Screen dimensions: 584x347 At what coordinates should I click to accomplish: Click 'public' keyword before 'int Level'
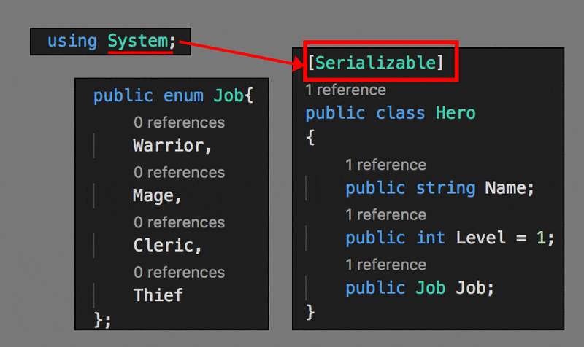coord(375,238)
